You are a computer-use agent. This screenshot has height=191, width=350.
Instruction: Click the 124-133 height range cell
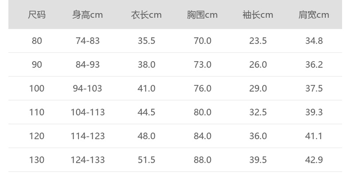coord(88,160)
